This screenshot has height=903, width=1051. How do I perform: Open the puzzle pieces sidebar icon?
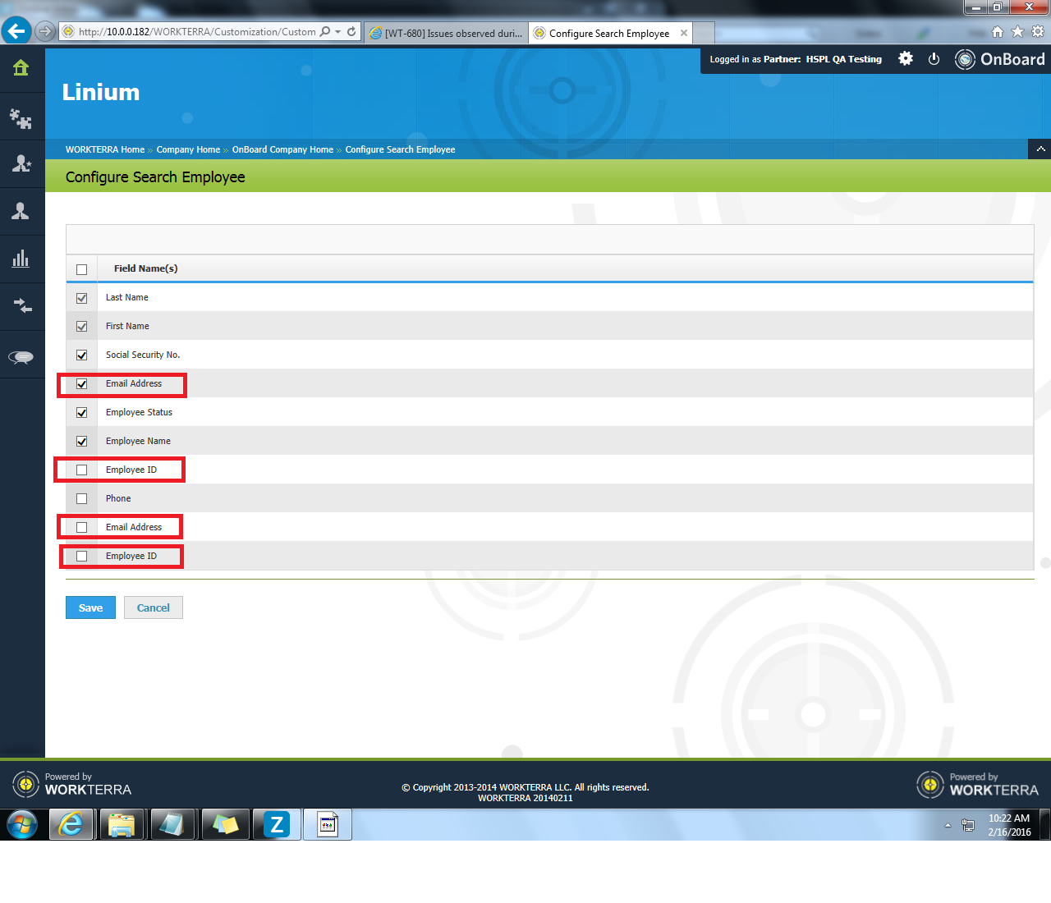21,119
